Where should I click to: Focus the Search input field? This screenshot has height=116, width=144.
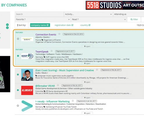click(x=39, y=14)
